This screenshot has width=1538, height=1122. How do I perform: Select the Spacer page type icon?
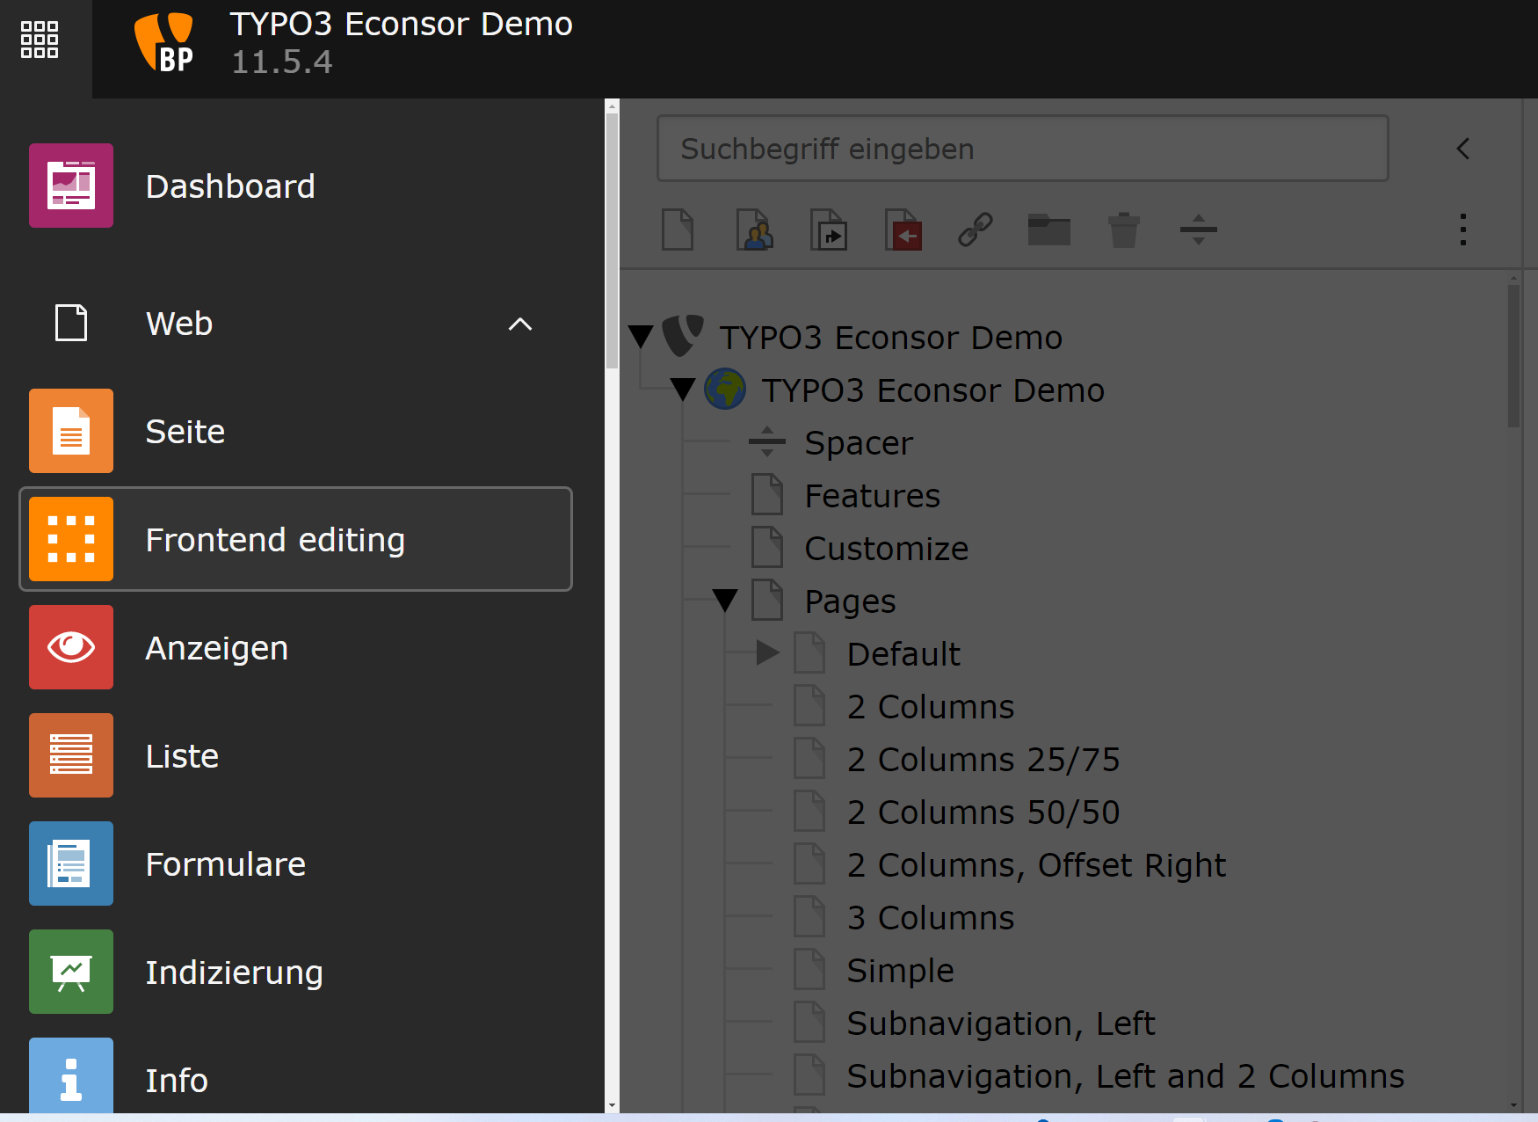point(1197,229)
